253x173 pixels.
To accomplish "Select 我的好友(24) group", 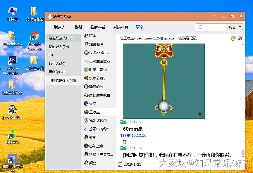I will (59, 47).
